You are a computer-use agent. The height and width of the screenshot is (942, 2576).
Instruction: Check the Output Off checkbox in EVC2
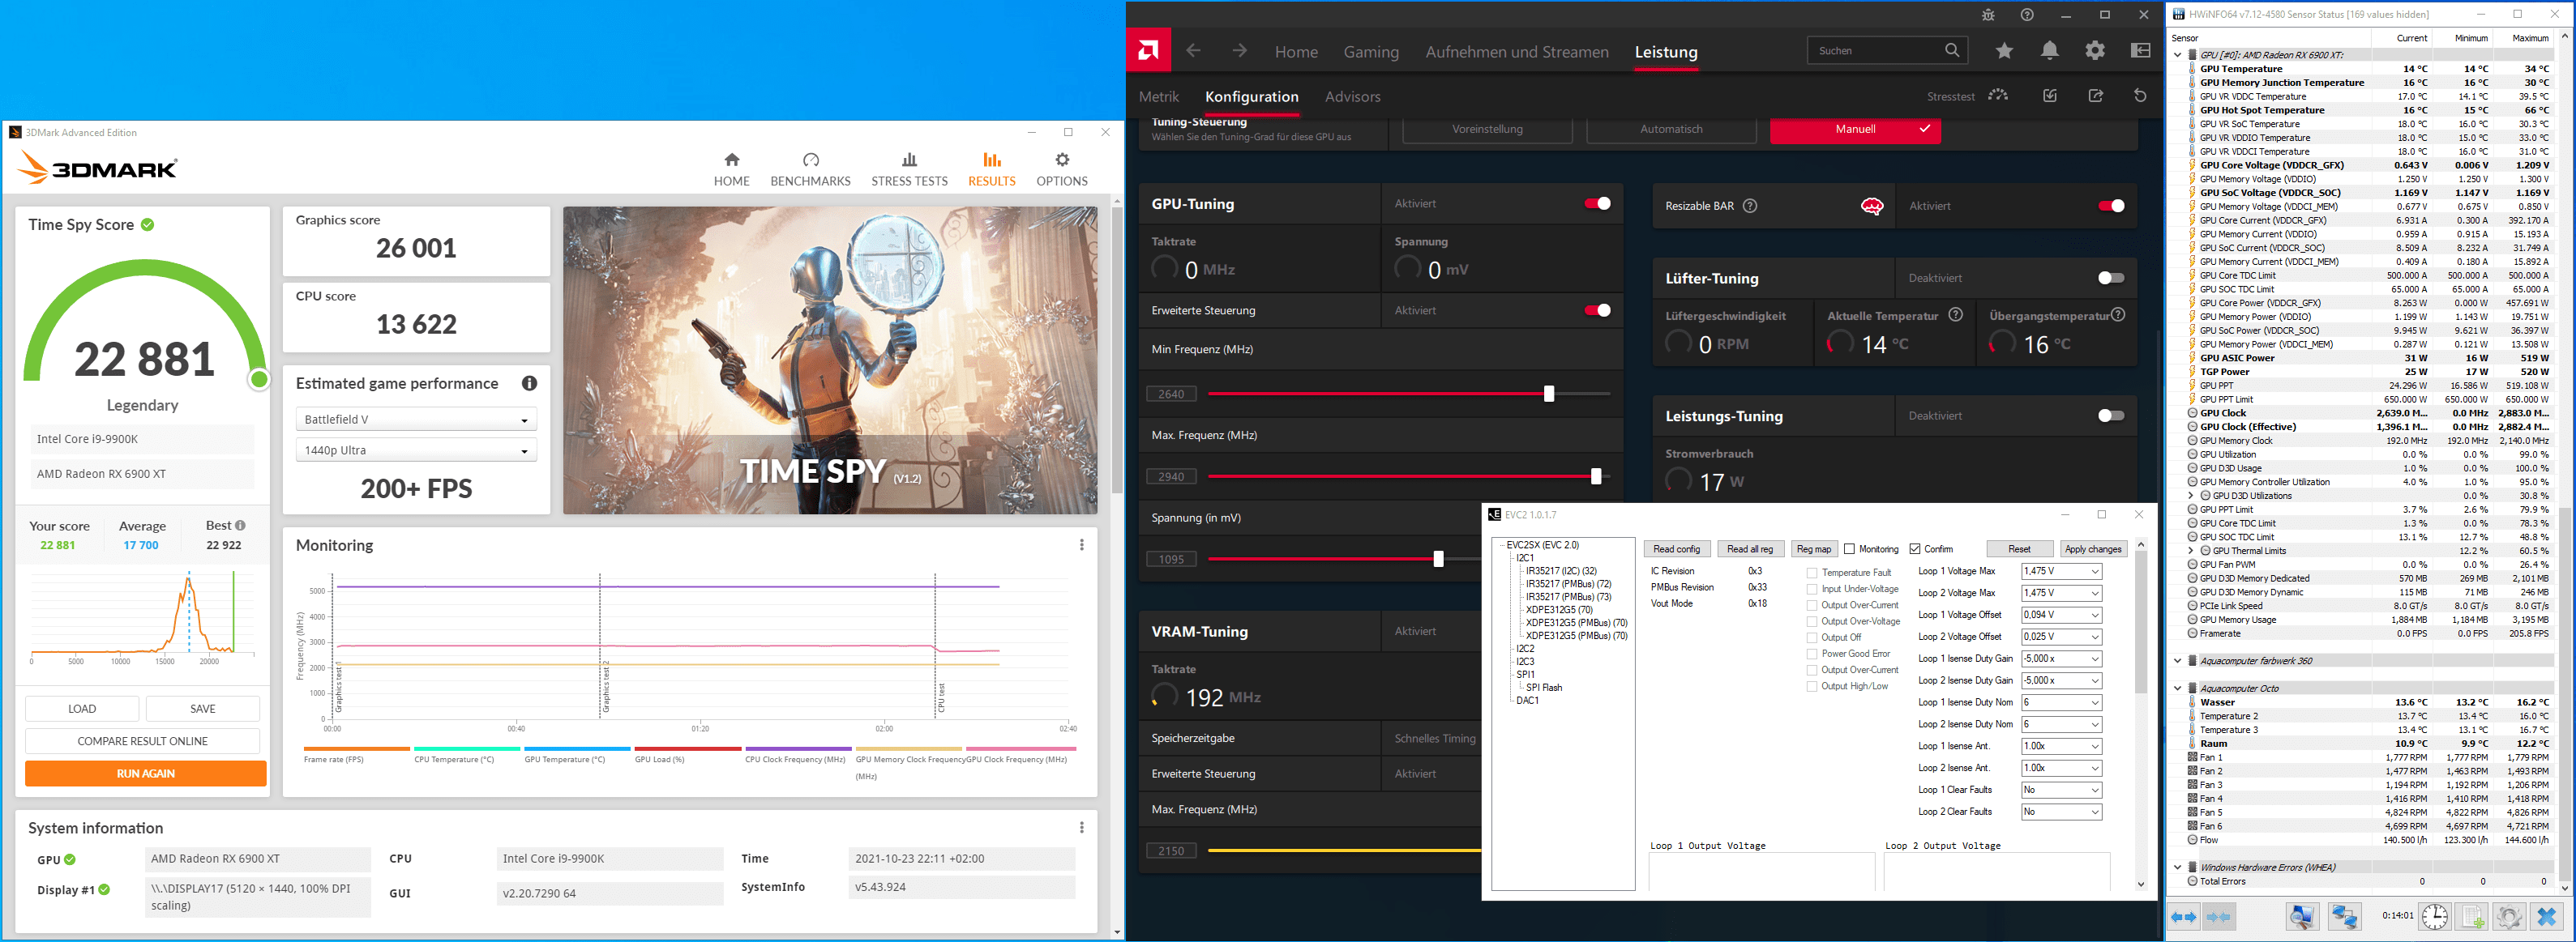pyautogui.click(x=1812, y=638)
